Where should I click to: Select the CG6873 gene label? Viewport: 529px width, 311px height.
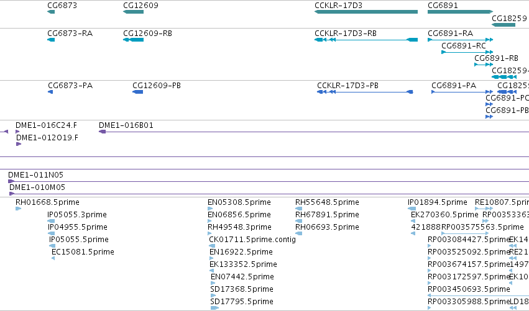(x=62, y=6)
